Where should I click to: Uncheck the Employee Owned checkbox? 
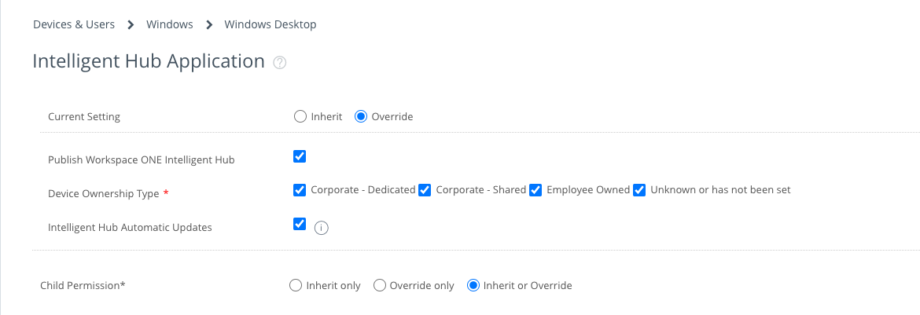coord(535,189)
